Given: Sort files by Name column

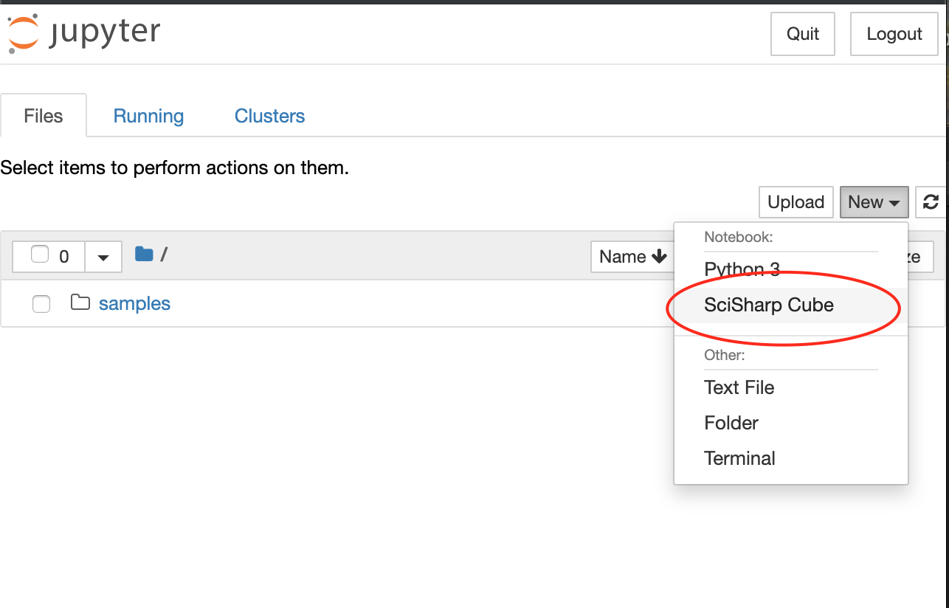Looking at the screenshot, I should click(x=633, y=256).
